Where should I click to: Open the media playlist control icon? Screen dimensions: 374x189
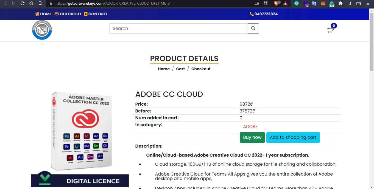click(349, 3)
